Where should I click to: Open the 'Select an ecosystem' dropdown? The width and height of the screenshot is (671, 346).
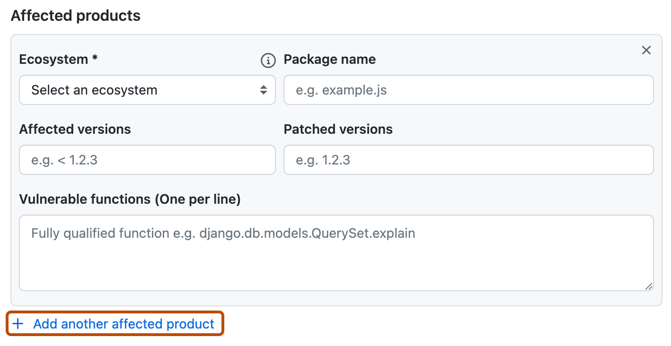147,90
